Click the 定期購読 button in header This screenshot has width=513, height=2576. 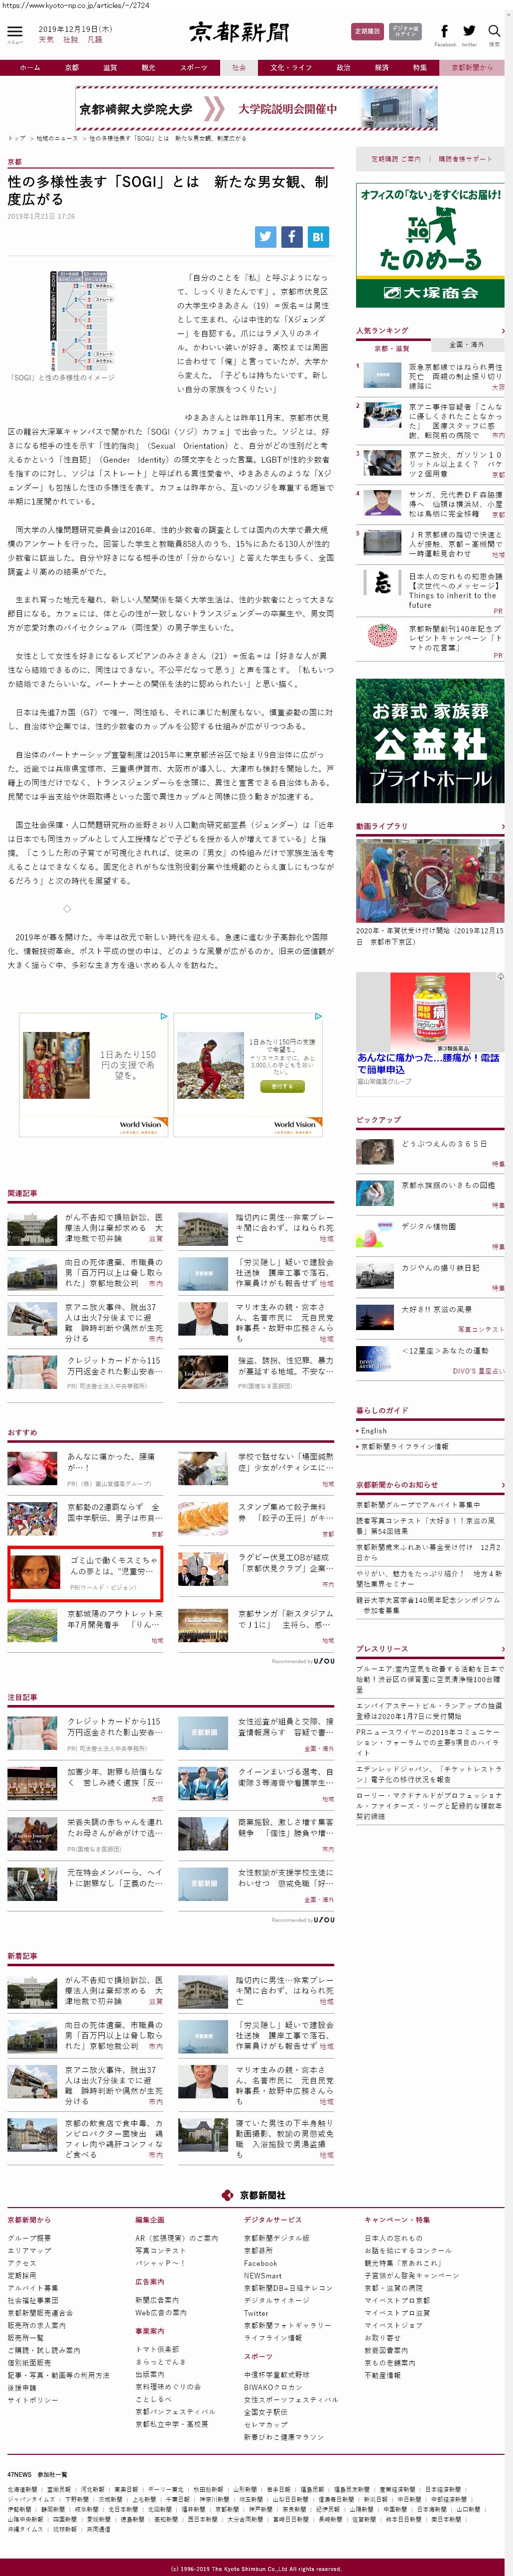click(x=368, y=32)
